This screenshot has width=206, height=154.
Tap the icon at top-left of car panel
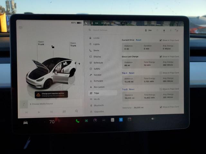tap(21, 27)
